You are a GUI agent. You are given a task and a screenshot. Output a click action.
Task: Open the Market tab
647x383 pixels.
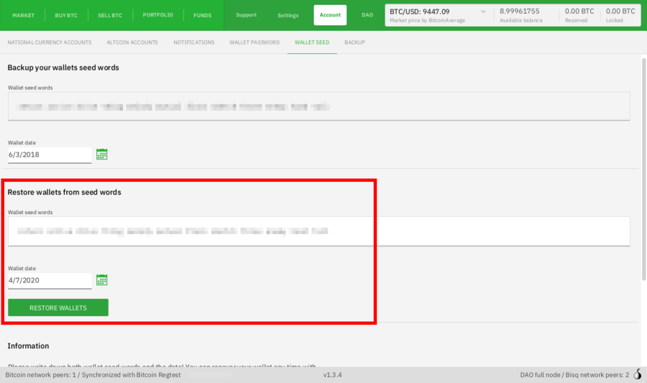tap(23, 15)
